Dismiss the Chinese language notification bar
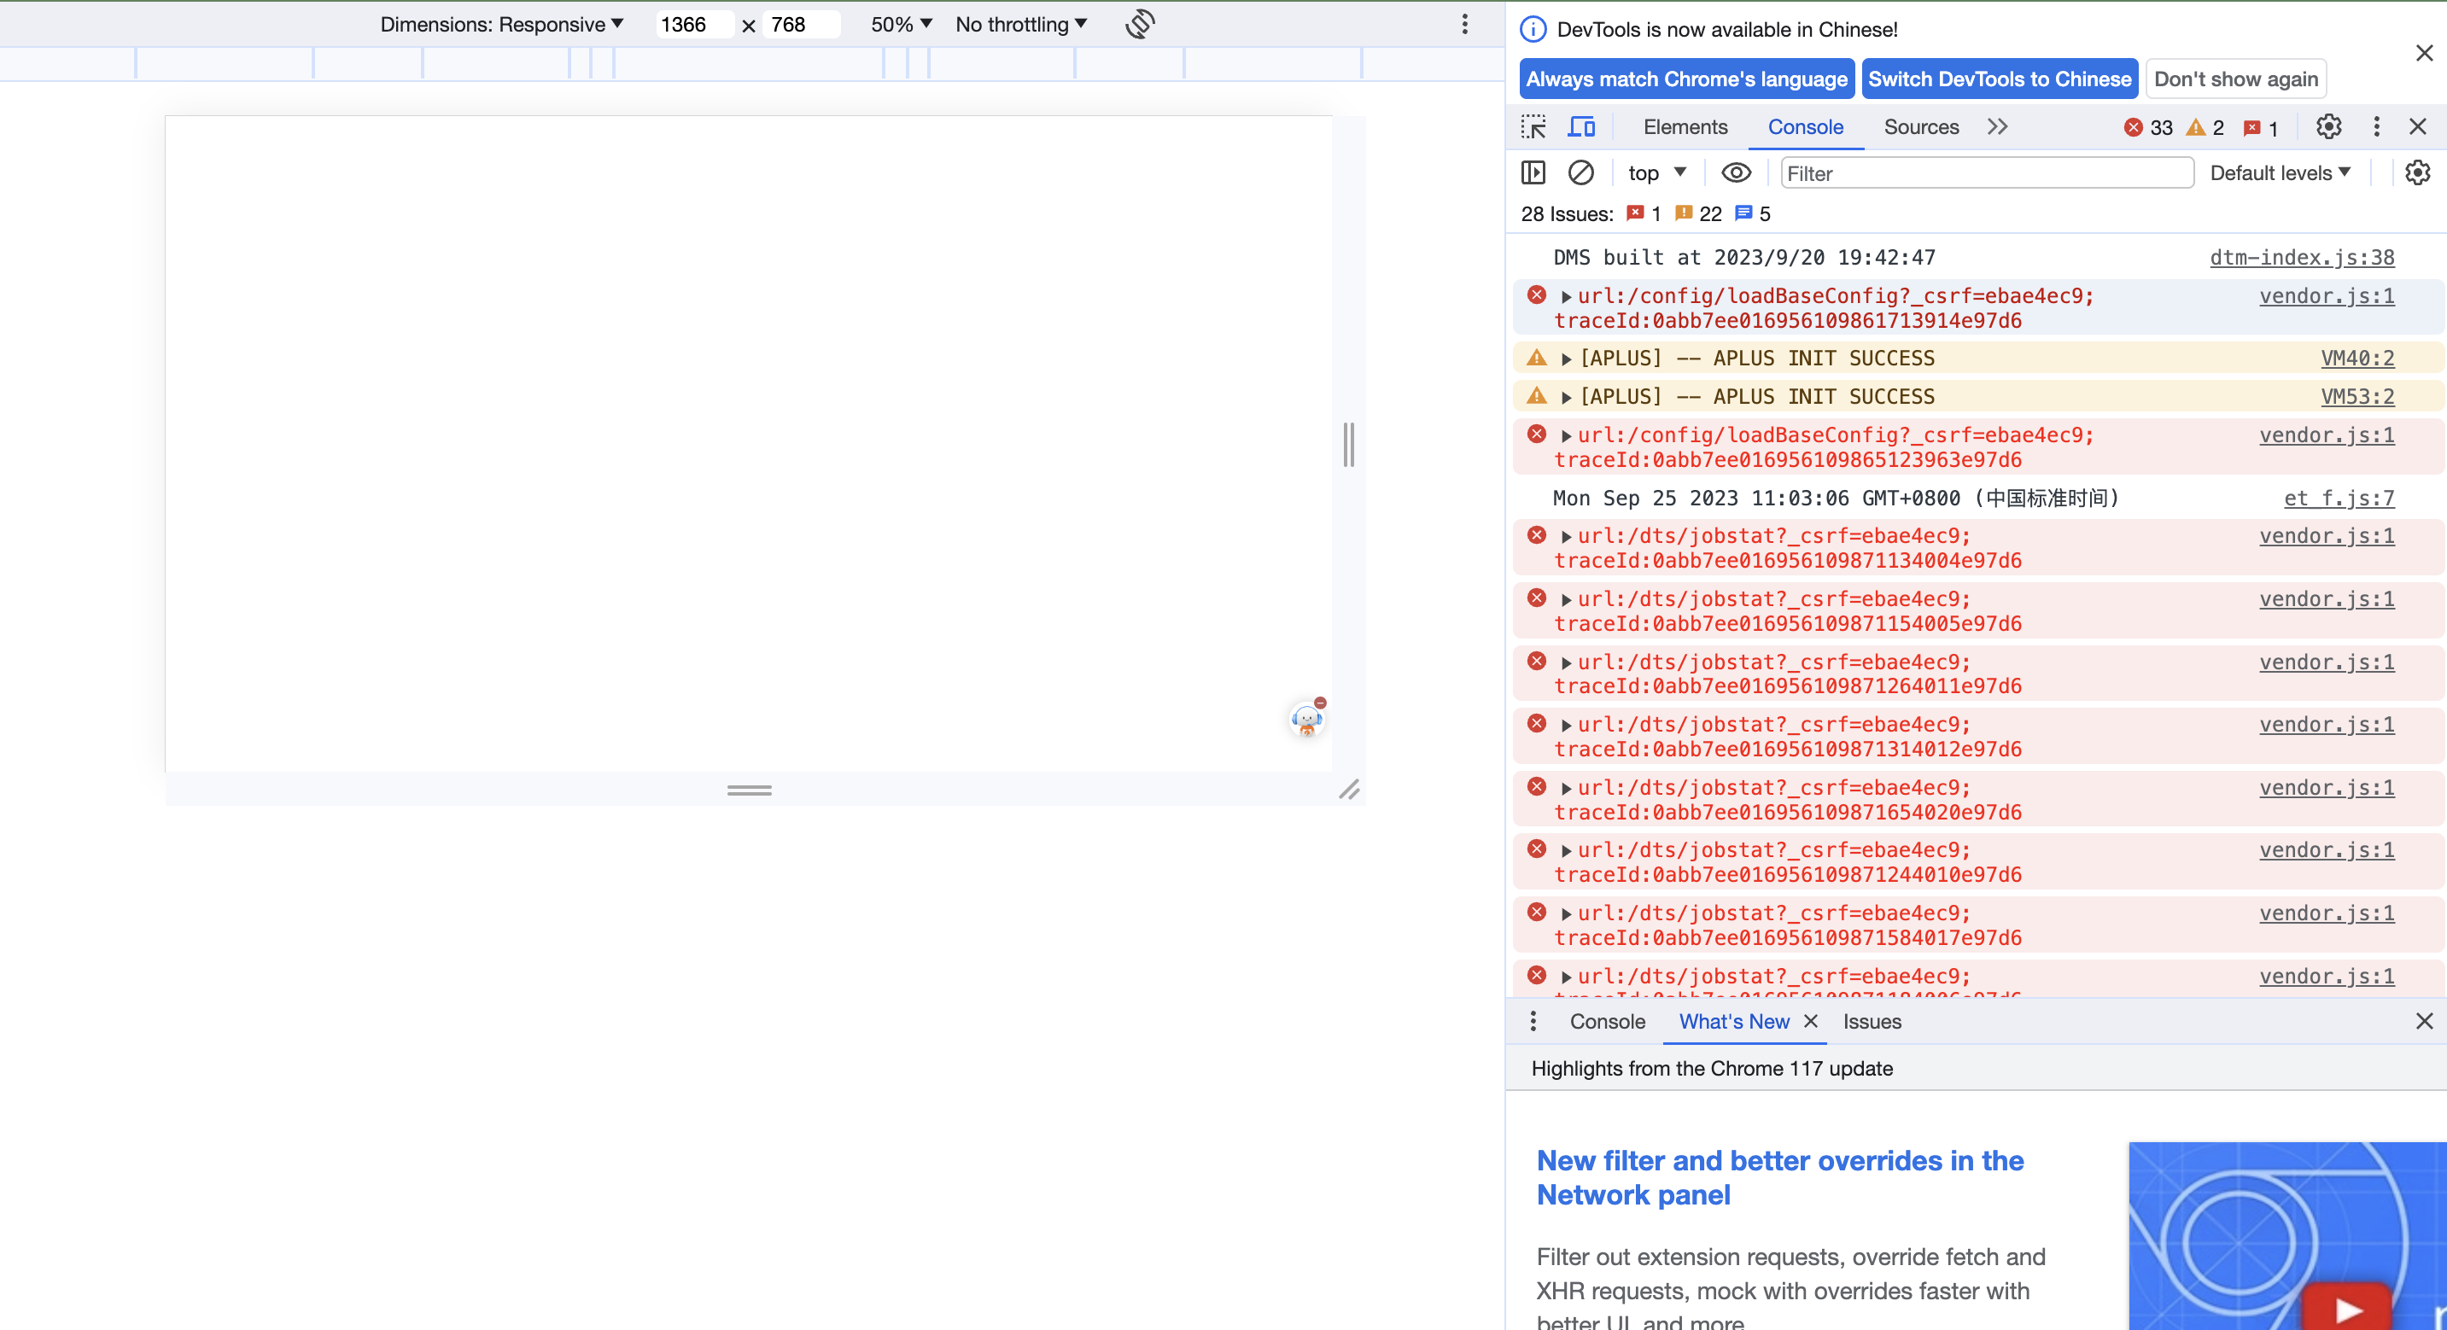2447x1330 pixels. pyautogui.click(x=2424, y=53)
